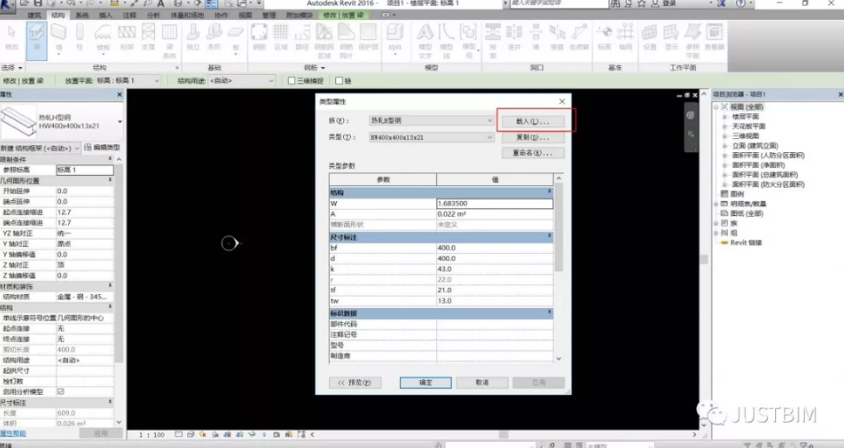Image resolution: width=844 pixels, height=448 pixels.
Task: Select the 轴网 (Grid) datum tool
Action: [x=625, y=37]
